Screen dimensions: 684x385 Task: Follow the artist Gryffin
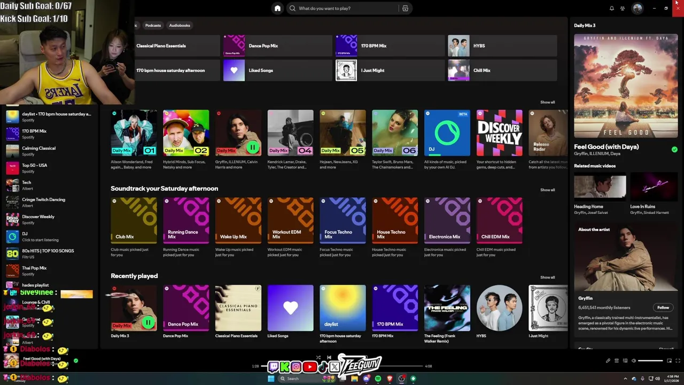pos(663,307)
